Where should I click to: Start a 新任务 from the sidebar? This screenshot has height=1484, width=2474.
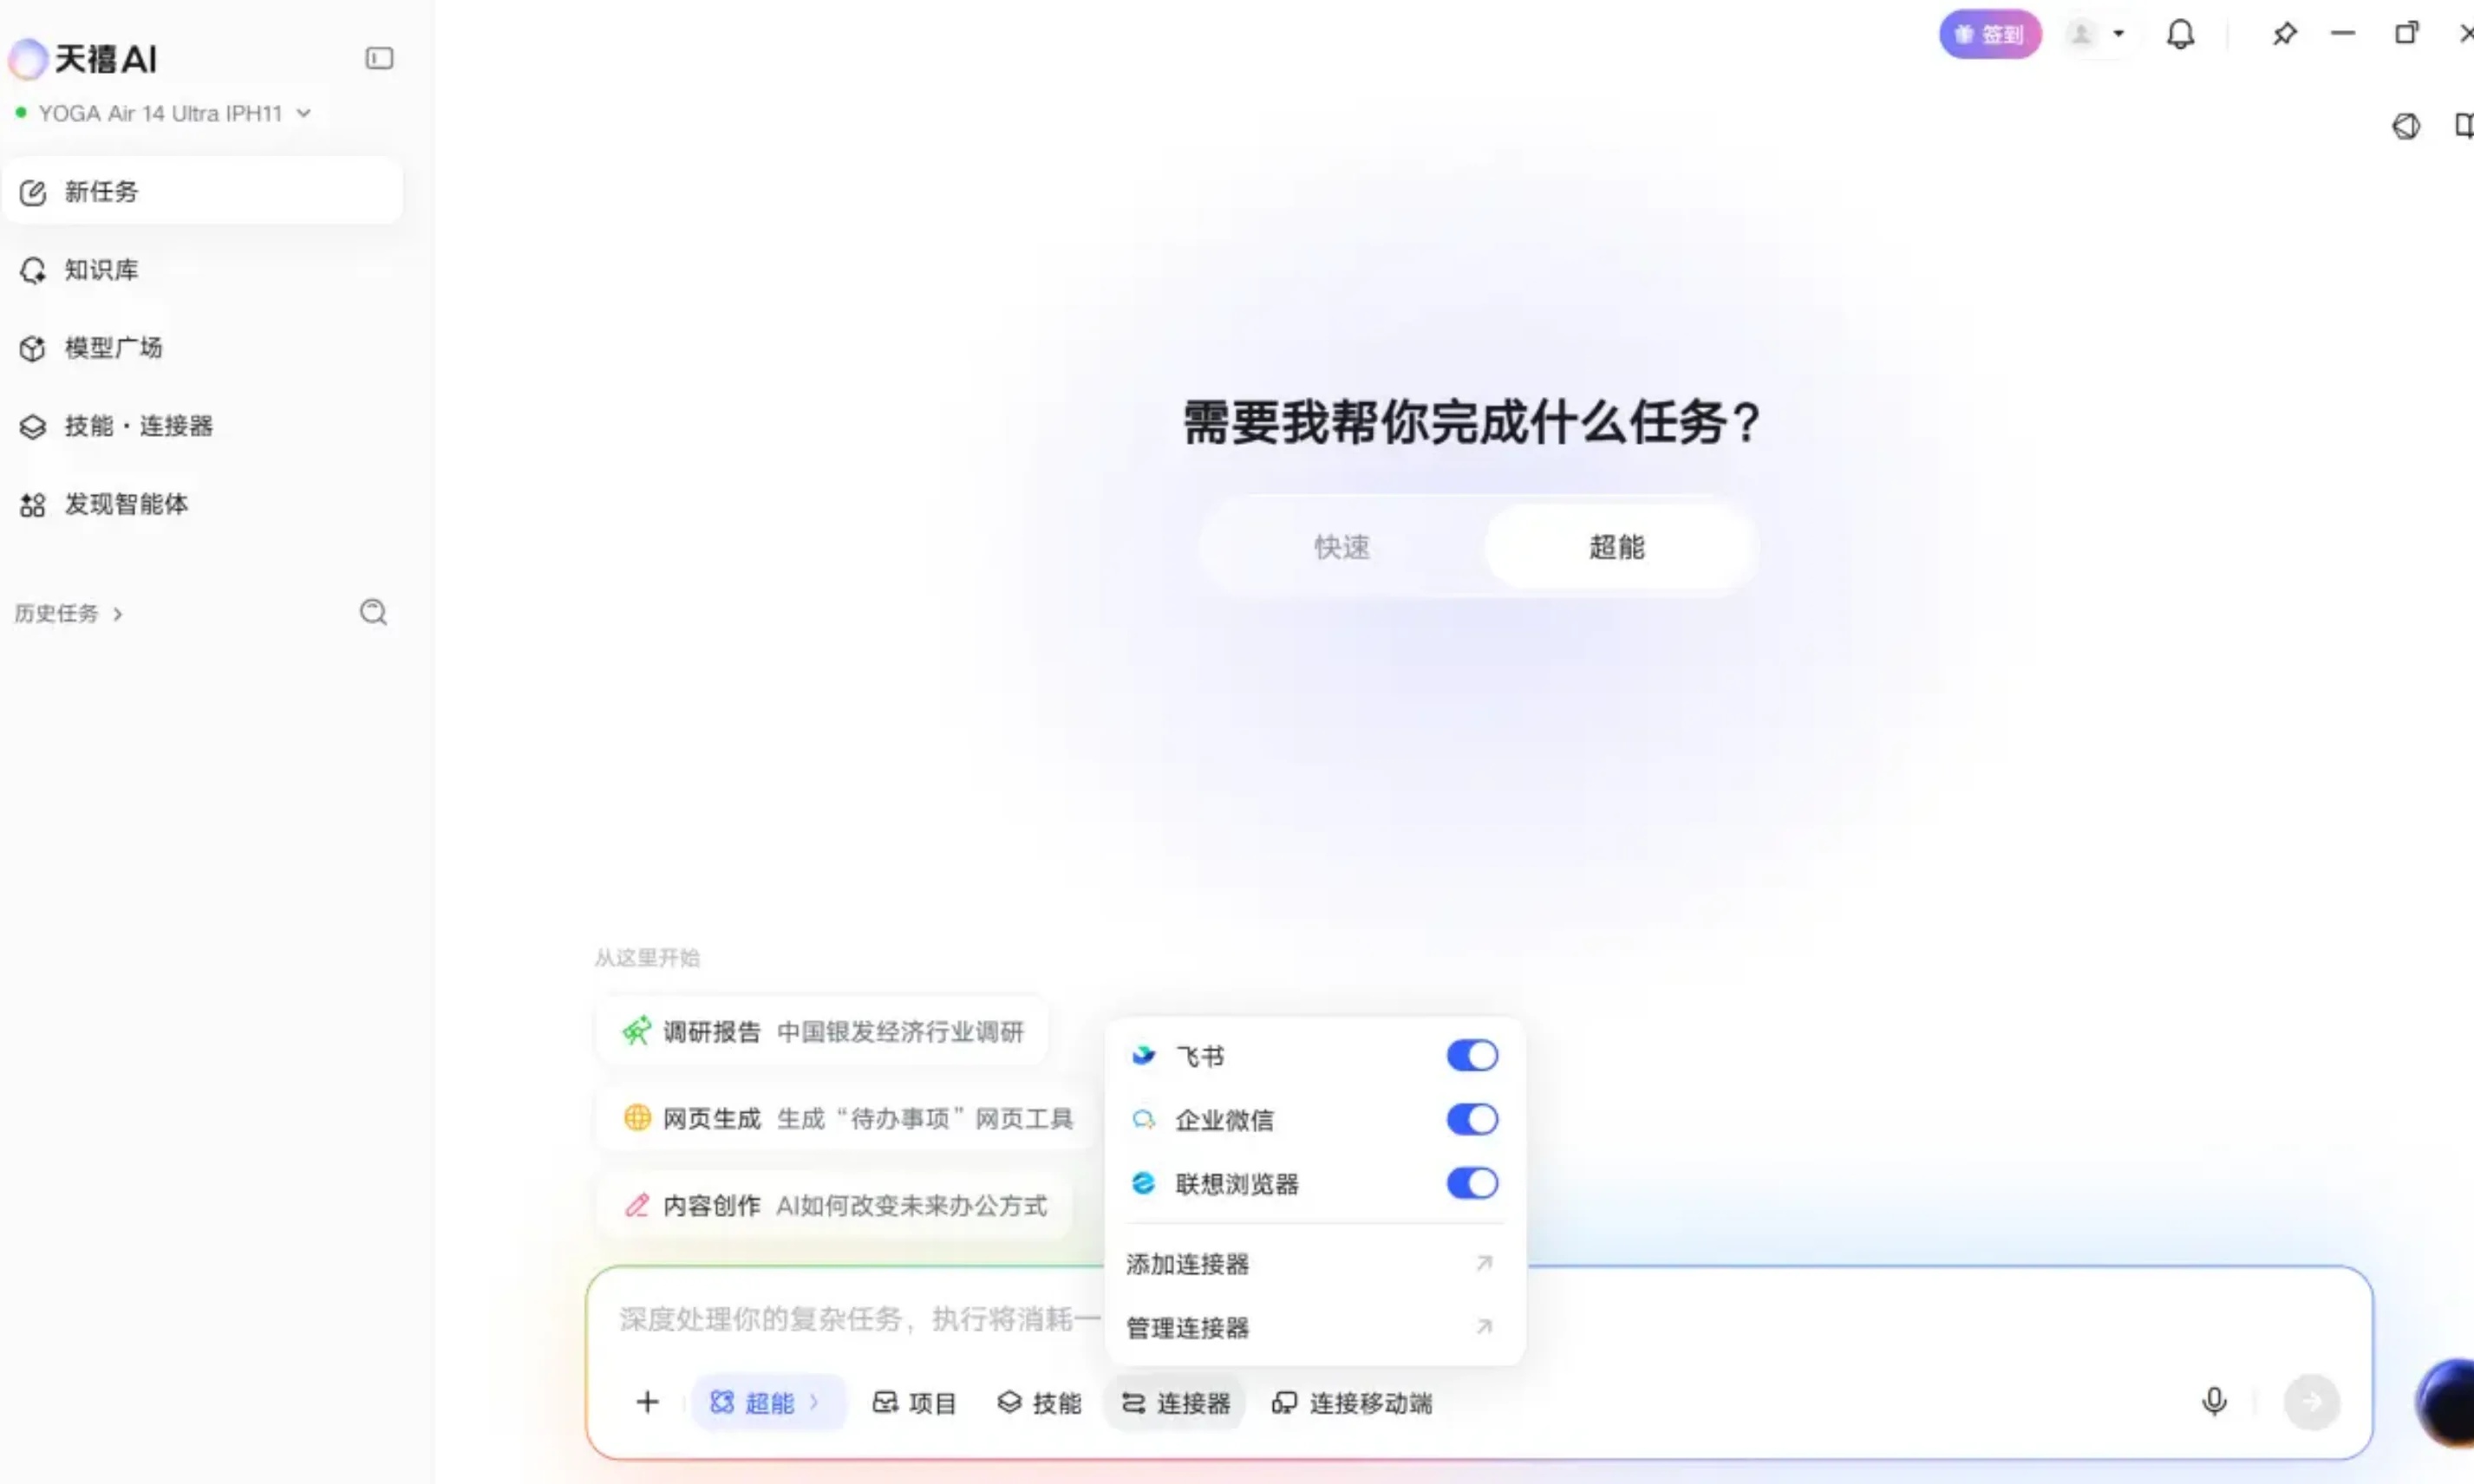tap(202, 191)
